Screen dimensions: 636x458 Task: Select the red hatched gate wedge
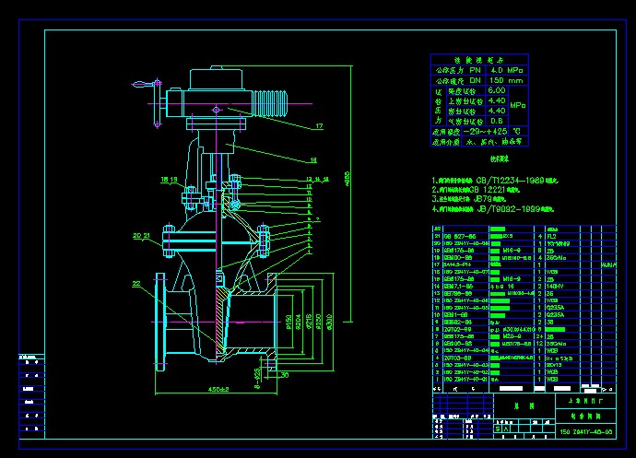click(219, 316)
